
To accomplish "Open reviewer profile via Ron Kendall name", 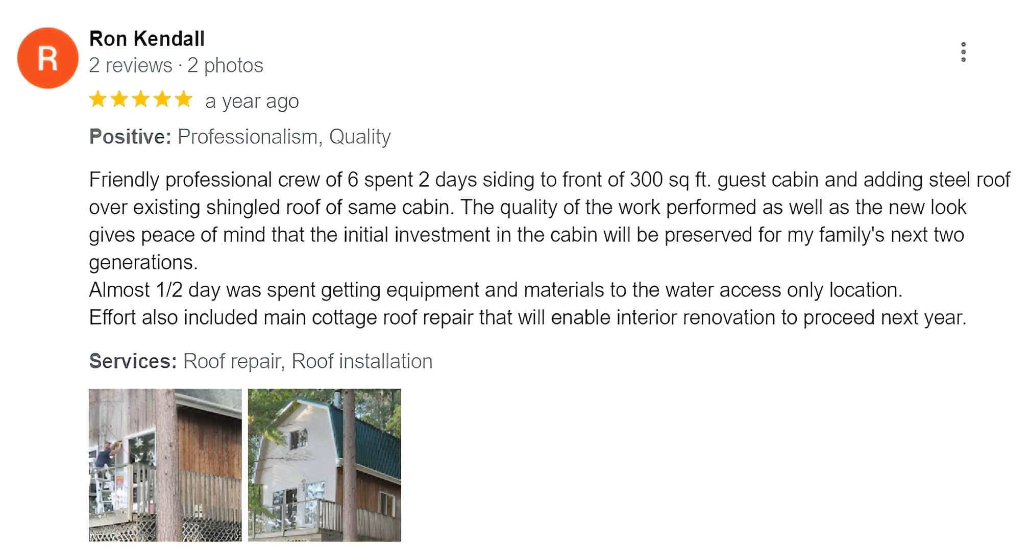I will (146, 39).
